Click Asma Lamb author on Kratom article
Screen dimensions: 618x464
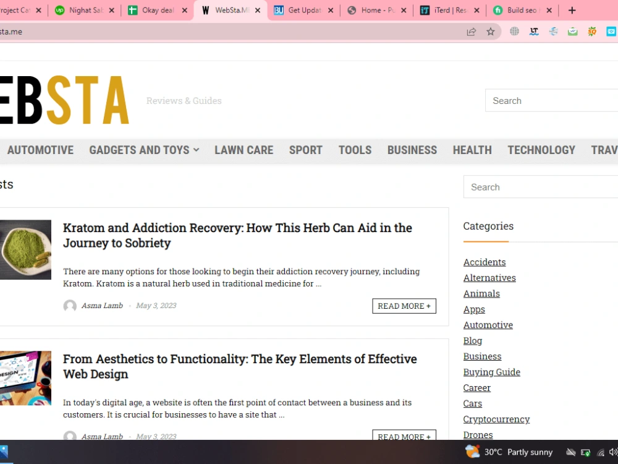point(102,306)
